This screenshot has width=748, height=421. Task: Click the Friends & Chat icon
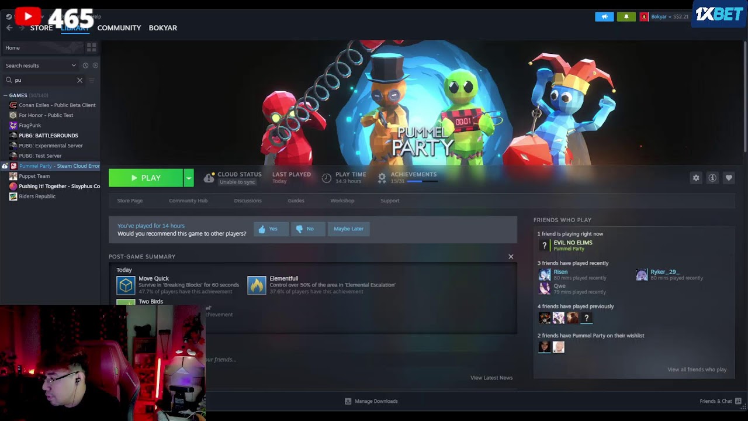click(x=739, y=401)
